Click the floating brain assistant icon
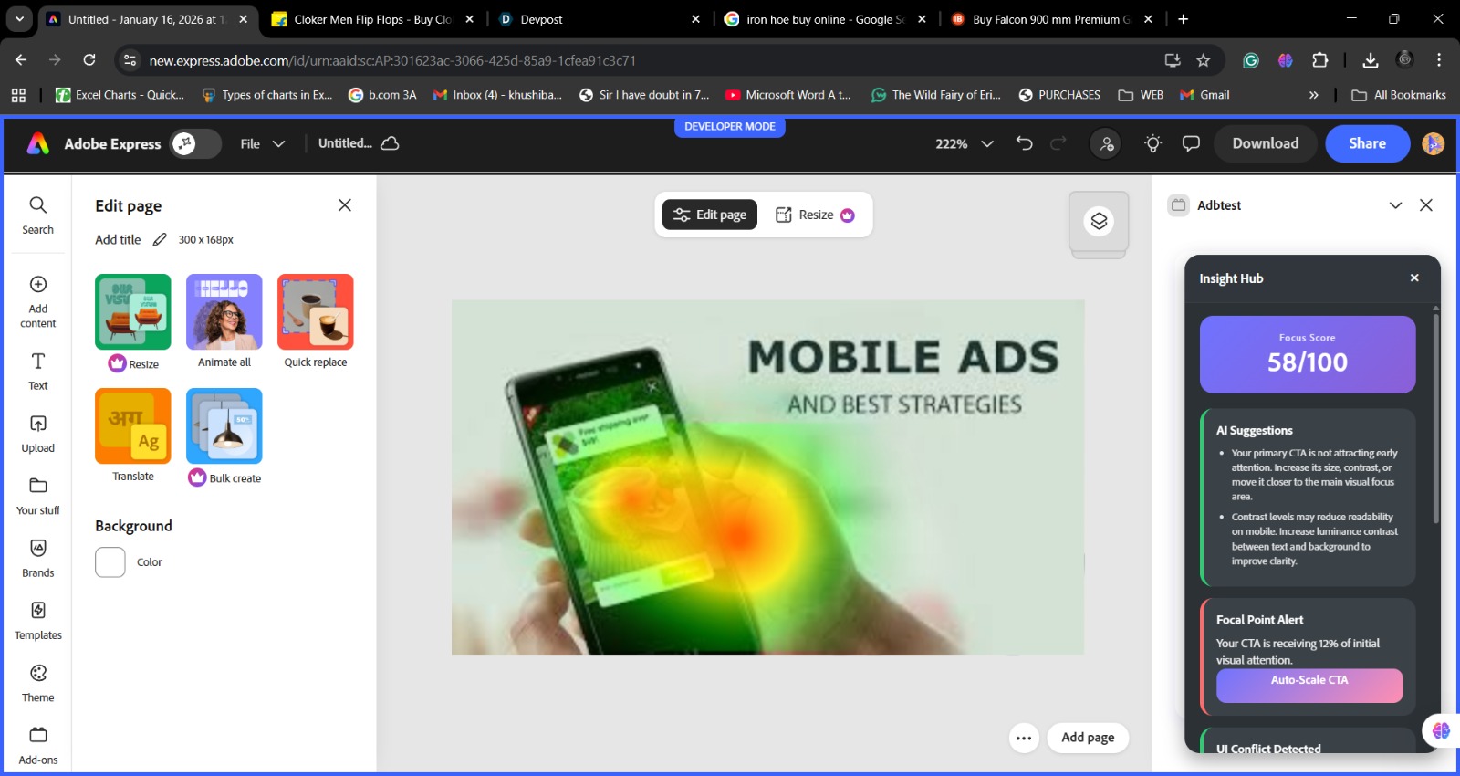 click(x=1441, y=730)
